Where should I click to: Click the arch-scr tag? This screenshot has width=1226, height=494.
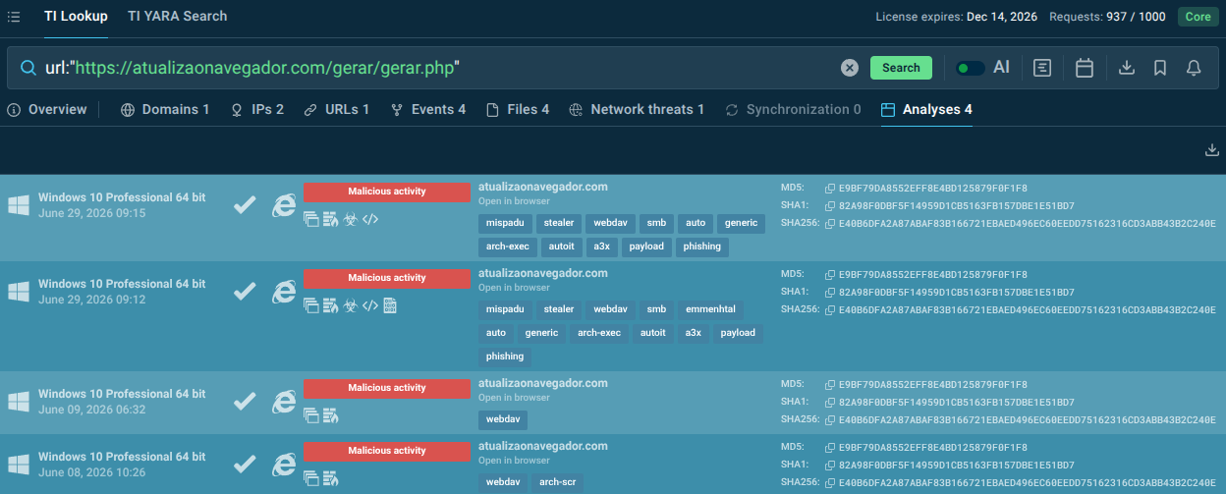pyautogui.click(x=557, y=482)
